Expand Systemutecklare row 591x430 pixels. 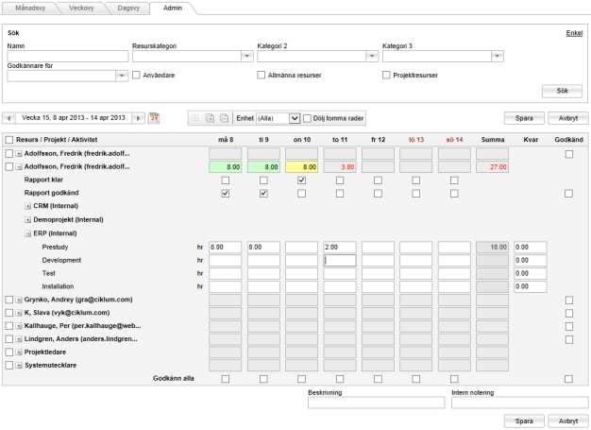19,366
